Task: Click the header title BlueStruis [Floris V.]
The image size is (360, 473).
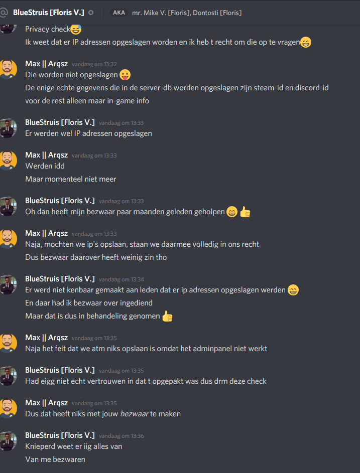Action: (49, 13)
